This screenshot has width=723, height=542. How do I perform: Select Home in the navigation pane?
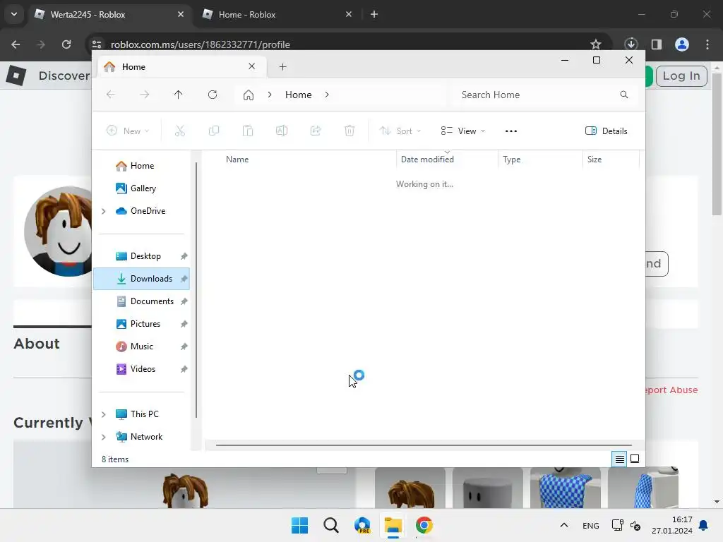pyautogui.click(x=141, y=166)
